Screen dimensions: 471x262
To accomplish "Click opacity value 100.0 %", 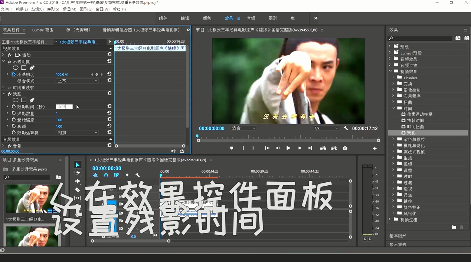I will point(62,74).
